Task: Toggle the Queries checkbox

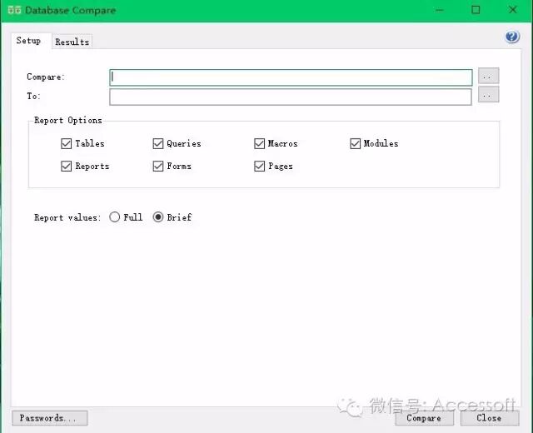Action: point(158,143)
